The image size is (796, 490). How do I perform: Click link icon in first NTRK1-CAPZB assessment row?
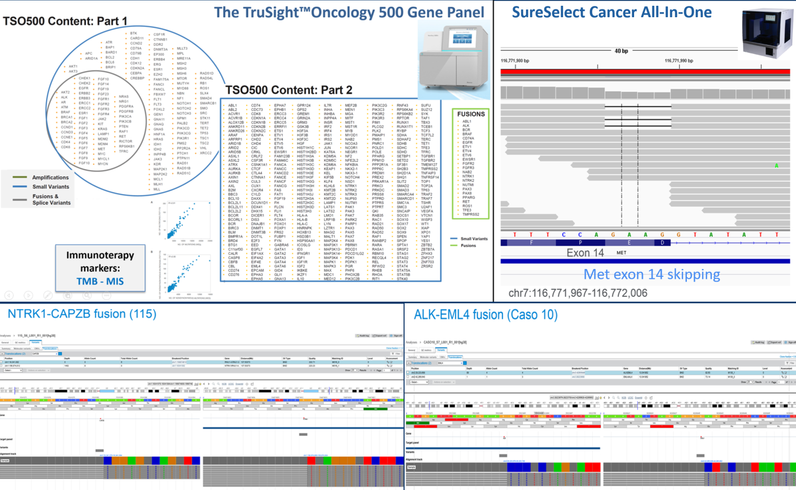388,362
